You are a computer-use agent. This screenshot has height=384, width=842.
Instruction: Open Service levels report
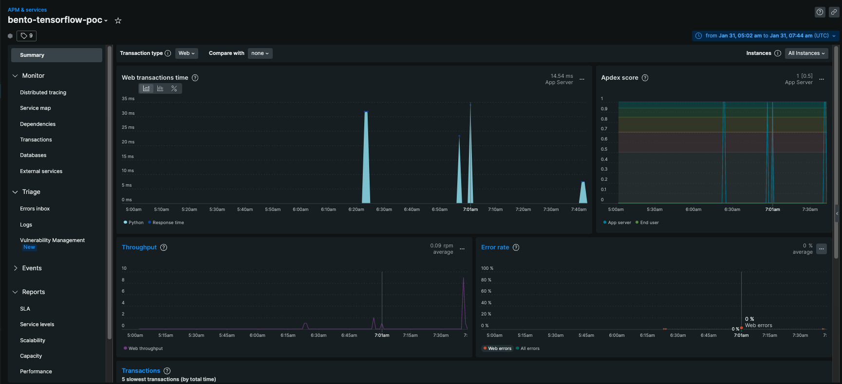click(37, 324)
